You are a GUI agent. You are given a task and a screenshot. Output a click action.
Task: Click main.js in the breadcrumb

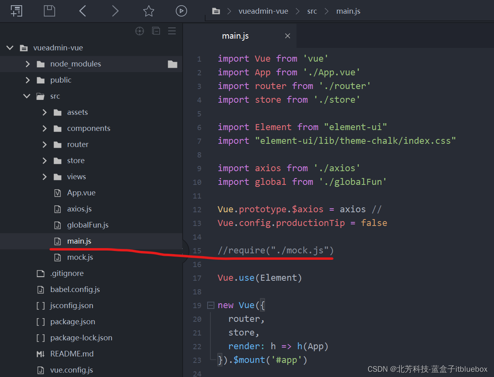point(348,11)
